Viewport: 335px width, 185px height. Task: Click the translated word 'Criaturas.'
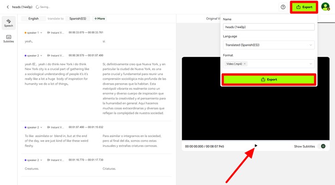109,168
